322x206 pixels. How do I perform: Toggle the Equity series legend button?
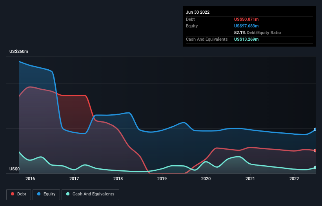tap(46, 194)
